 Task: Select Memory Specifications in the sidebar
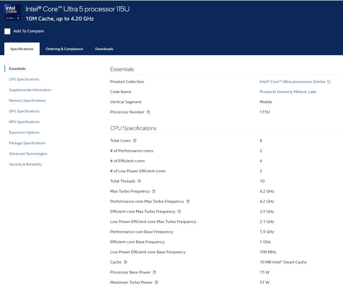[27, 100]
